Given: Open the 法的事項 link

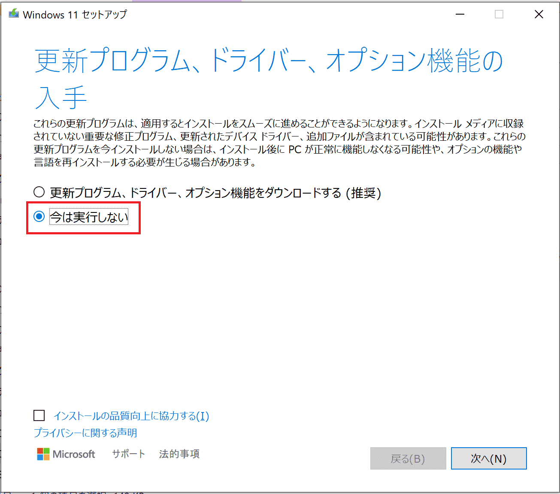Looking at the screenshot, I should tap(179, 454).
